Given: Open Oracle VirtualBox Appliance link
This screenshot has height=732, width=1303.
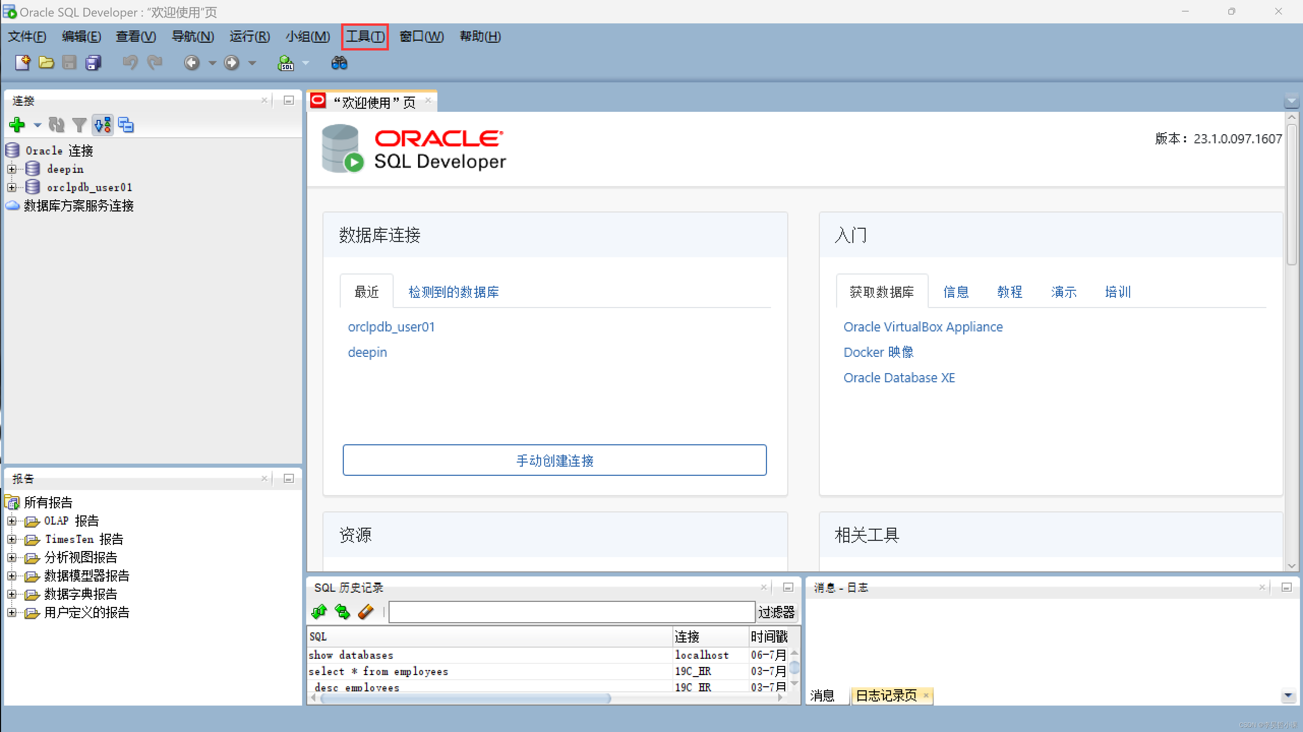Looking at the screenshot, I should point(923,327).
